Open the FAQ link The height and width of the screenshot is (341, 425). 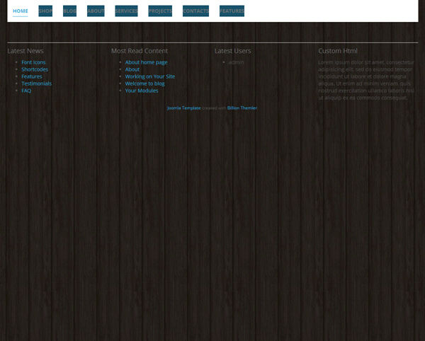coord(26,91)
